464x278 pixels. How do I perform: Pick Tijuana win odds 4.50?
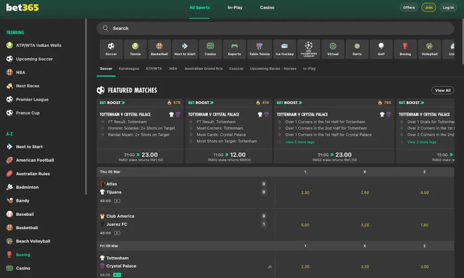pos(425,193)
